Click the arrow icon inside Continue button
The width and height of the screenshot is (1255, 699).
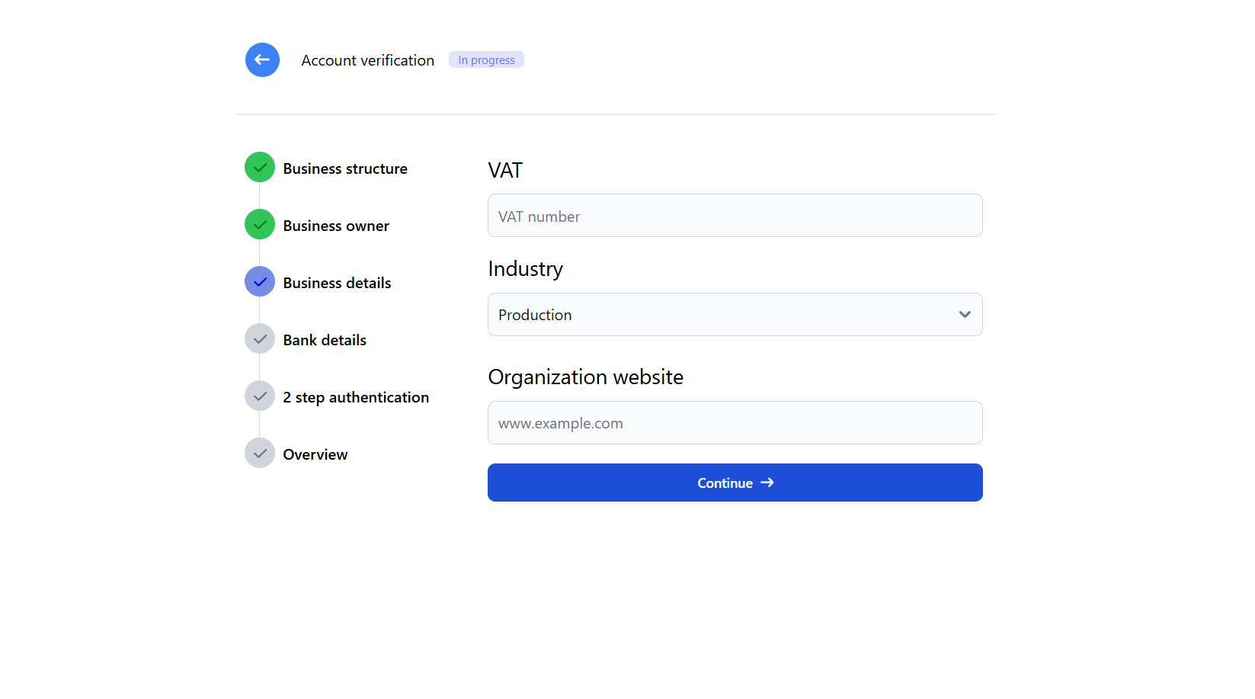click(x=767, y=483)
